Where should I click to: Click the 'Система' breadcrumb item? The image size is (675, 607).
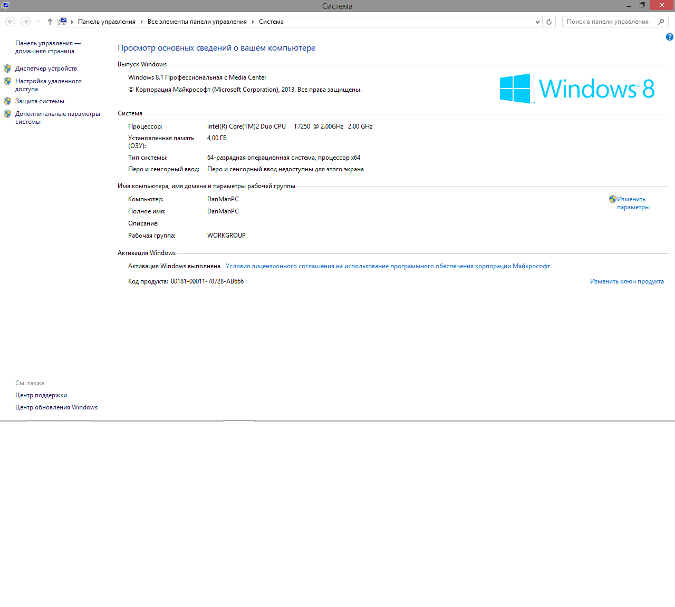(x=271, y=22)
